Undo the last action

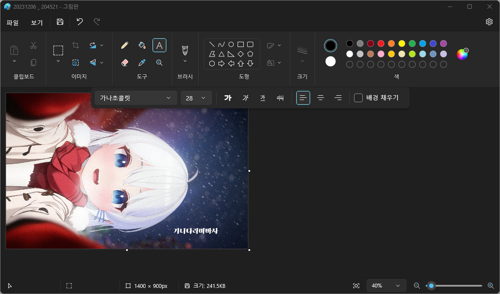point(80,22)
